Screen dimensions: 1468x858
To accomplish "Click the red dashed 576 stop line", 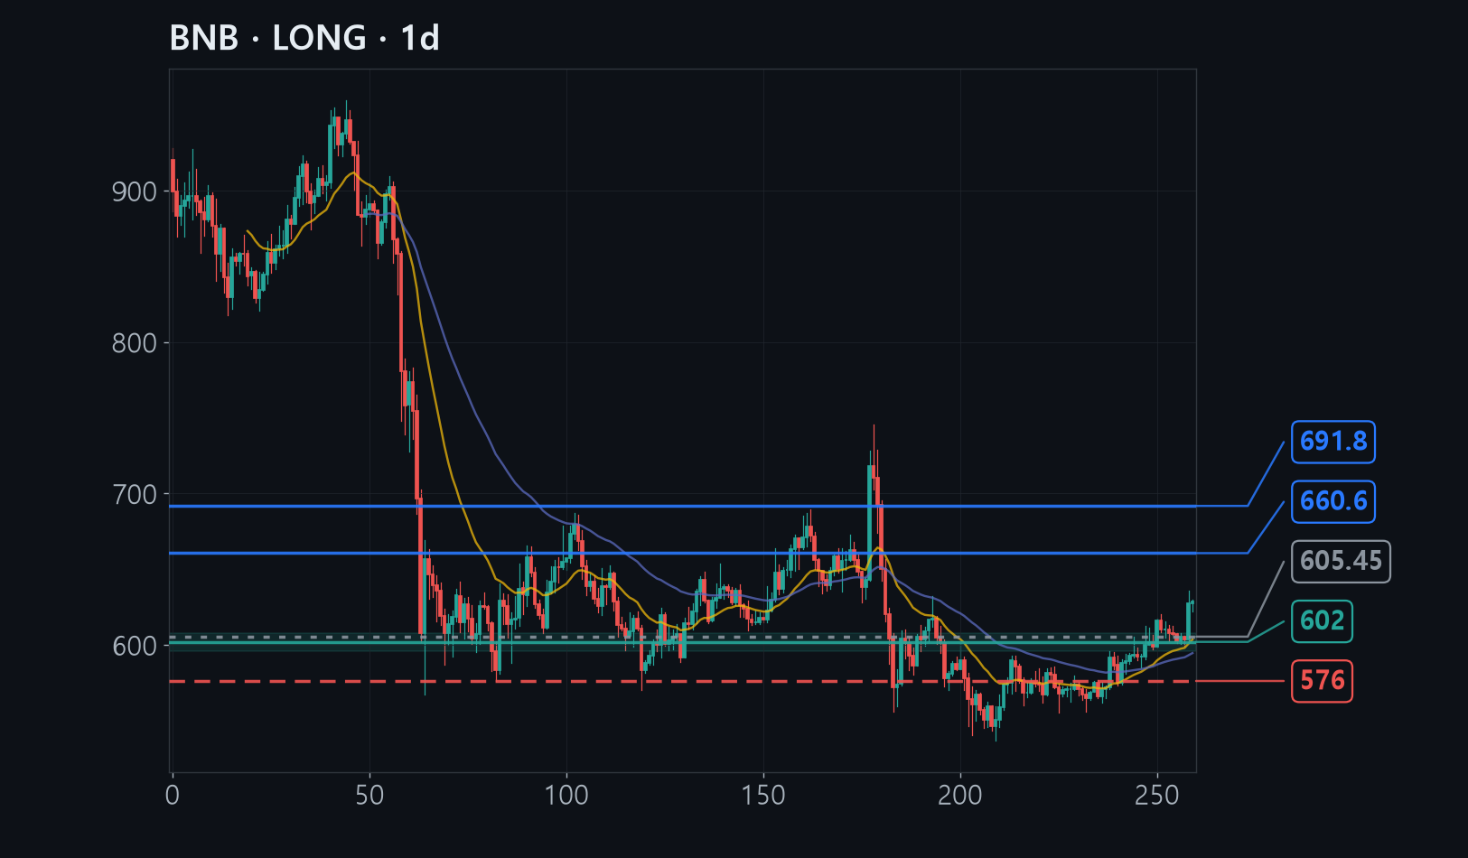I will tap(683, 681).
